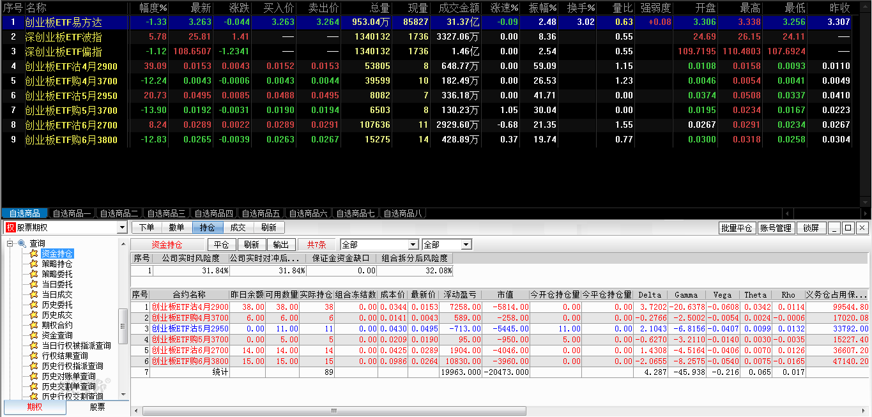This screenshot has height=417, width=872.
Task: Click the red 权 icon in the account combo
Action: pos(10,227)
